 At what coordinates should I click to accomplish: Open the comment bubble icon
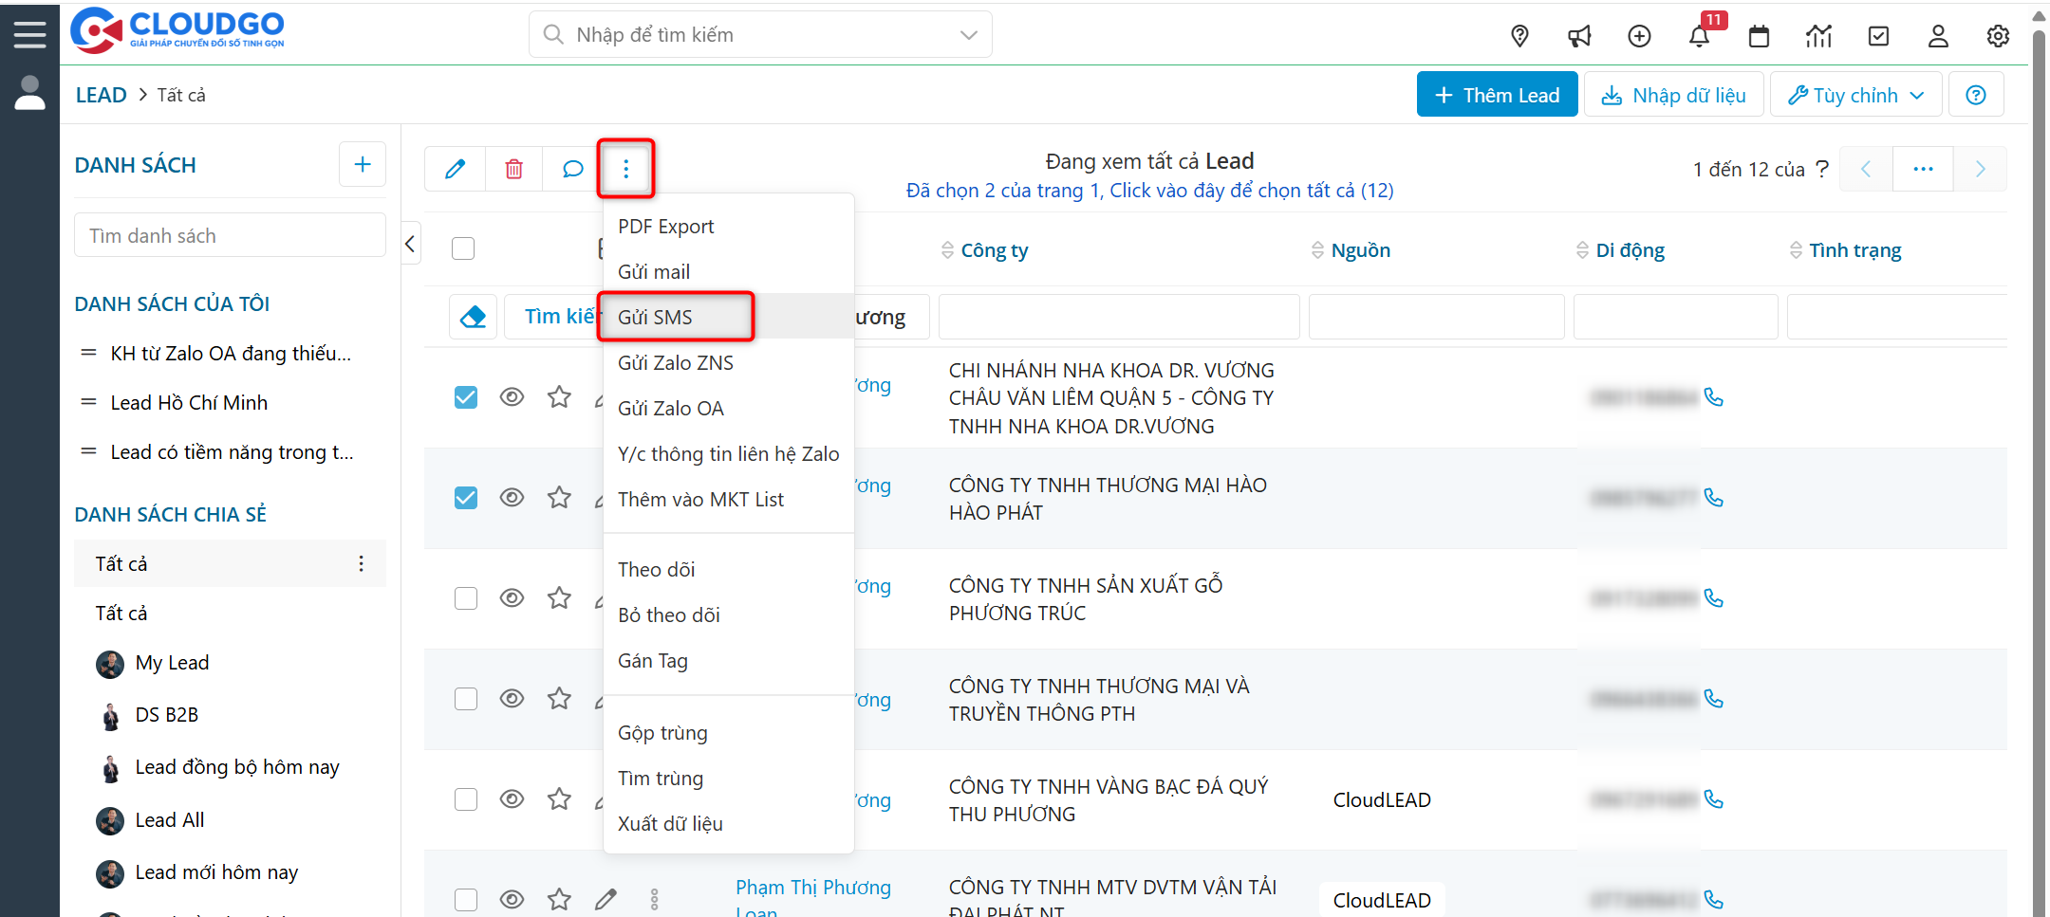tap(572, 169)
